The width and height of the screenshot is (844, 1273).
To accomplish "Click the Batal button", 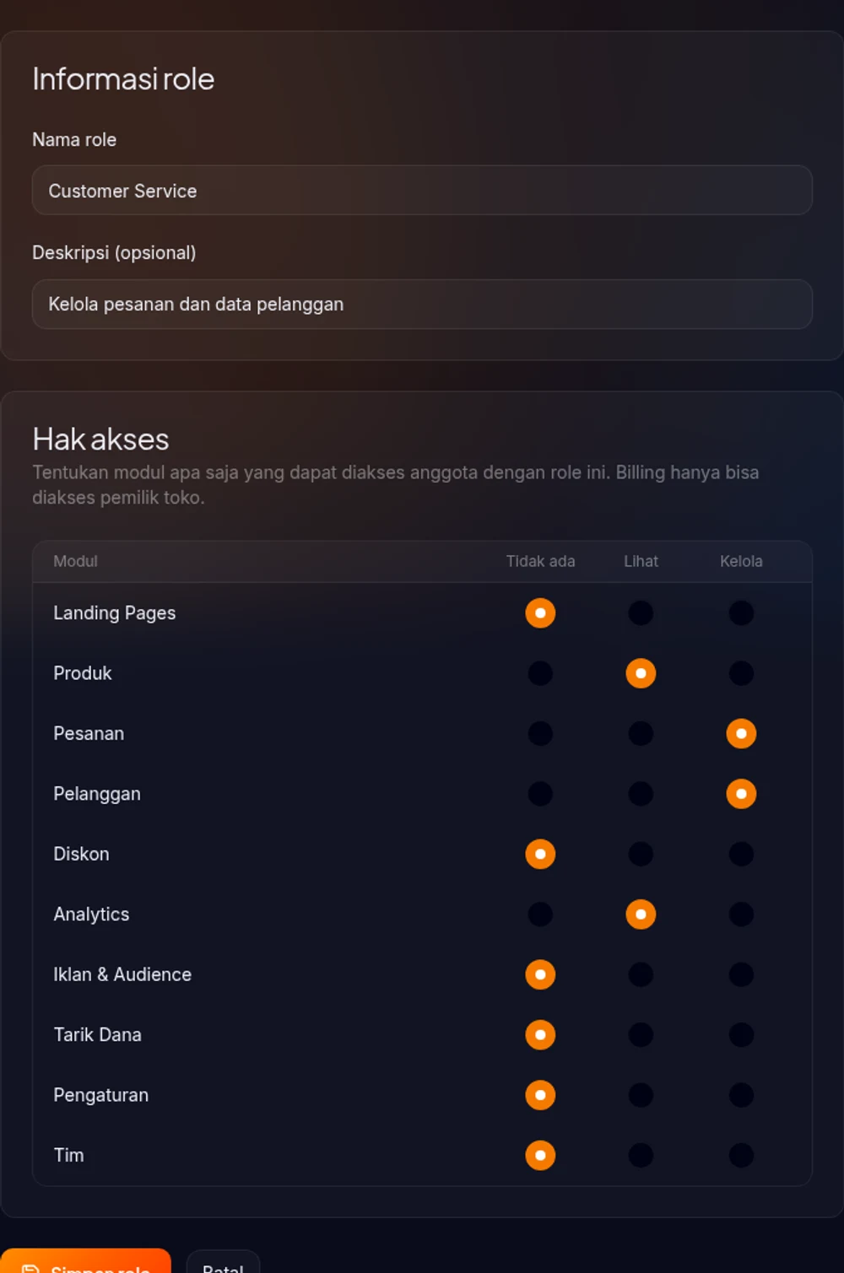I will 223,1262.
